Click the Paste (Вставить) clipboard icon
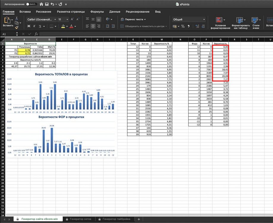 (x=7, y=20)
